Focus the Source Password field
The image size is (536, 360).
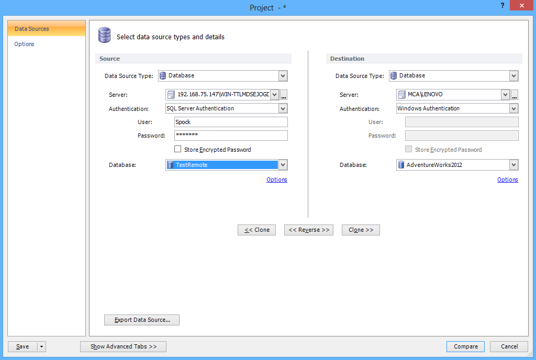[x=231, y=136]
